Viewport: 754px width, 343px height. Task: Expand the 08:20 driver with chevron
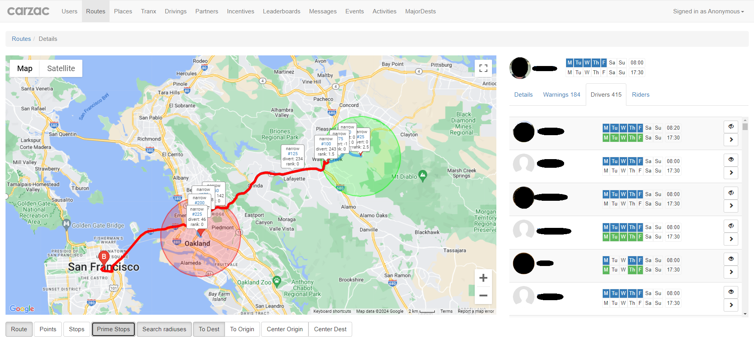[x=731, y=139]
